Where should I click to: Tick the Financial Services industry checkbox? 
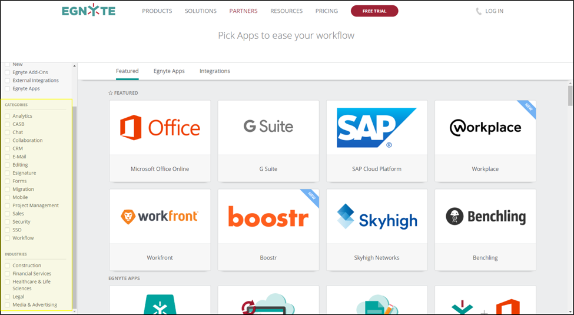point(8,274)
